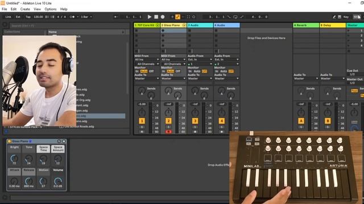364x204 pixels.
Task: Open the Options menu
Action: tap(51, 9)
